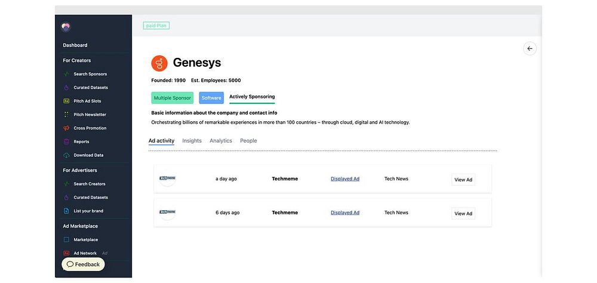Screen dimensions: 597x283
Task: Click Tech News in 6 days ago row
Action: point(396,213)
